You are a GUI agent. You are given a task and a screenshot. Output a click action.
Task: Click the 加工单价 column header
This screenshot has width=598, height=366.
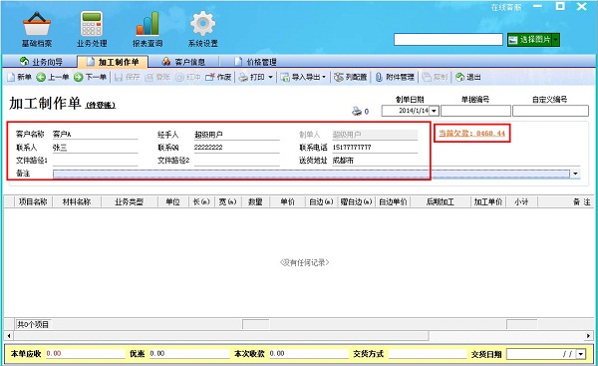click(488, 201)
